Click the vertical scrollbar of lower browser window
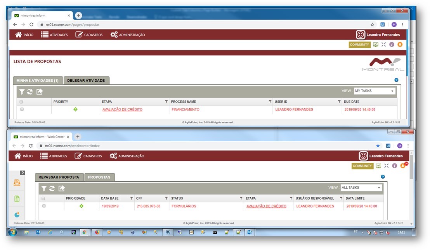 coord(412,171)
